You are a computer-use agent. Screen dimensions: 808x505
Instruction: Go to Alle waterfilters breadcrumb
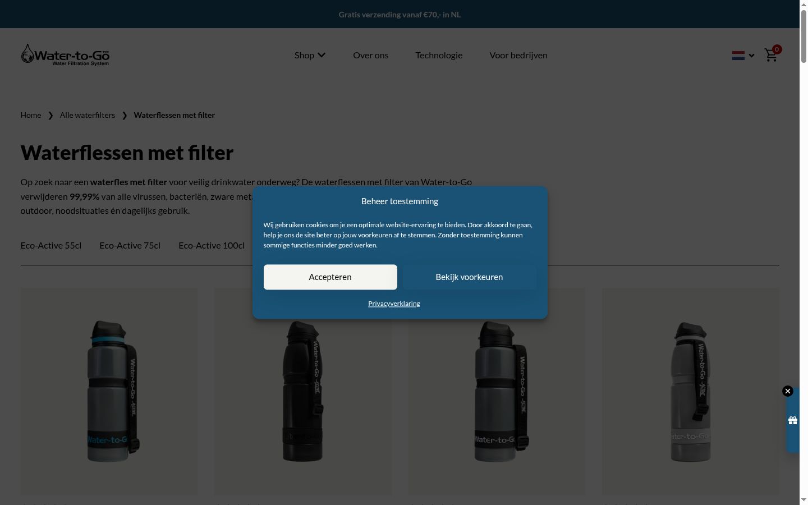pyautogui.click(x=88, y=115)
